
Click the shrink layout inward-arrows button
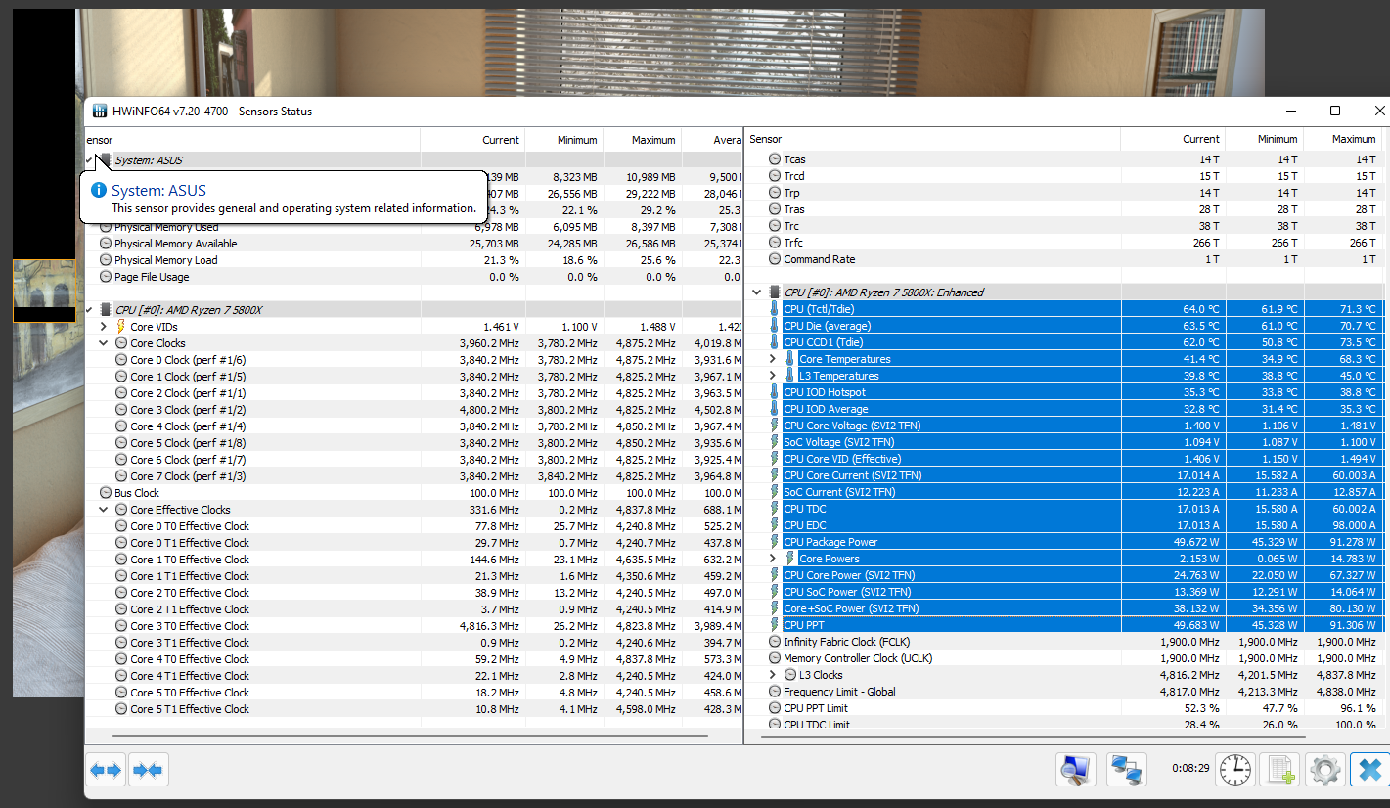148,770
